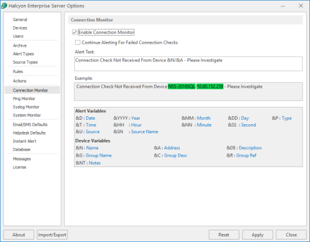The image size is (310, 242).
Task: Click the Source variable link
Action: [93, 131]
